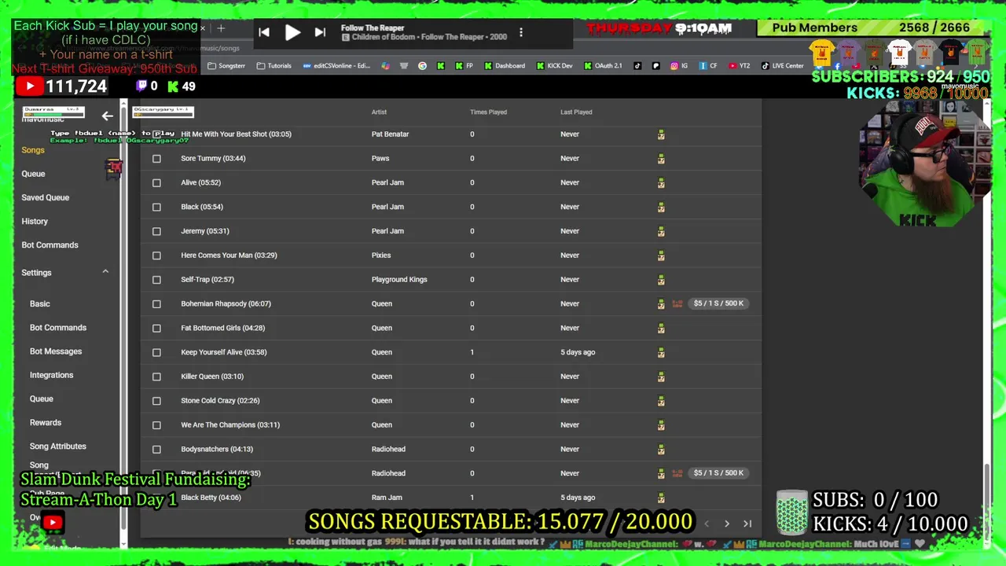Click character icon in Bohemian Rhapsody row
Image resolution: width=1006 pixels, height=566 pixels.
pyautogui.click(x=661, y=304)
